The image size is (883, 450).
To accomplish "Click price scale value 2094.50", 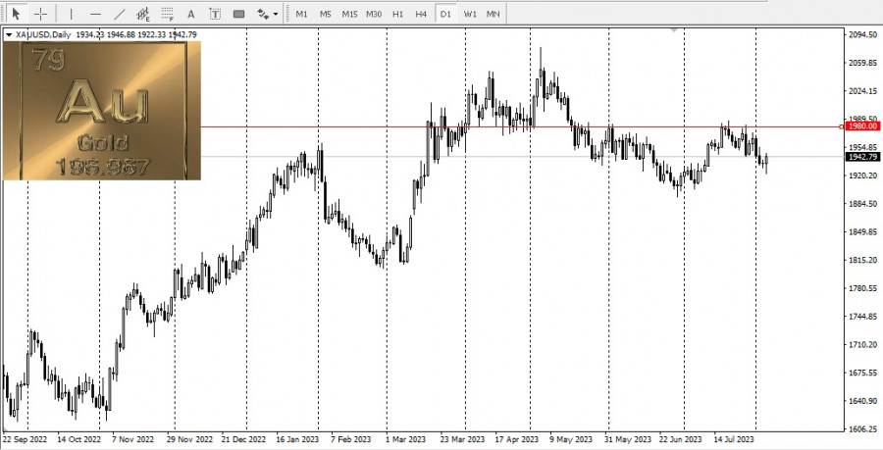I will [862, 35].
